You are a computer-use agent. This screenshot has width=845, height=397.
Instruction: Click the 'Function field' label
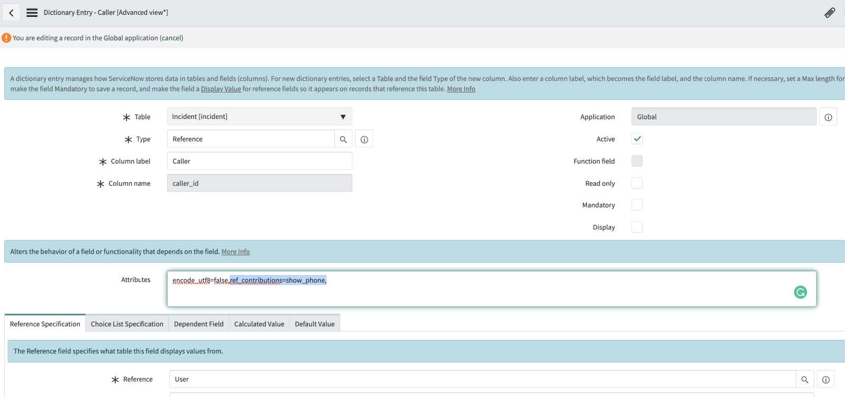tap(594, 161)
